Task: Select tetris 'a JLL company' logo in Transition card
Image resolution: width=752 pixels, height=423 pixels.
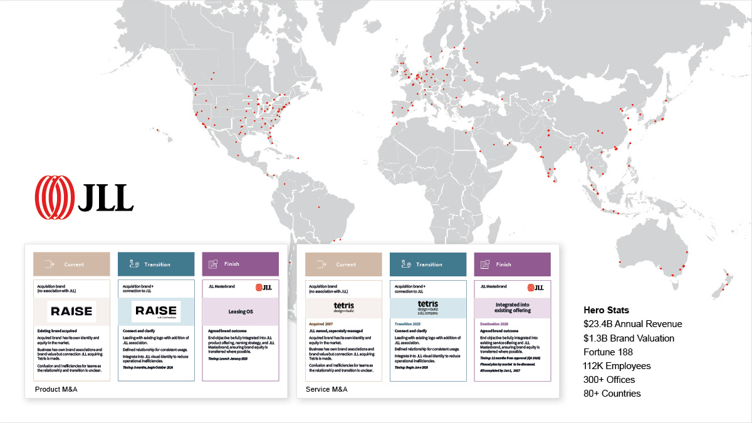Action: pyautogui.click(x=427, y=308)
